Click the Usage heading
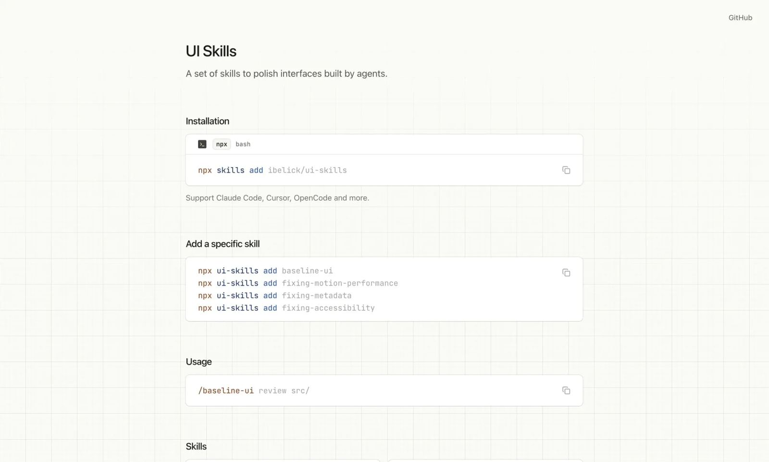 point(199,362)
